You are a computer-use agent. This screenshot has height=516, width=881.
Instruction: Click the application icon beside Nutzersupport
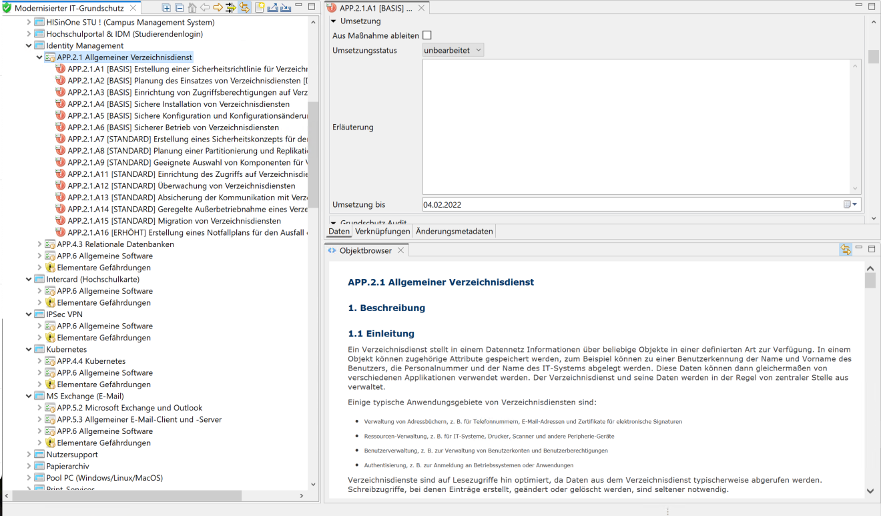coord(39,455)
